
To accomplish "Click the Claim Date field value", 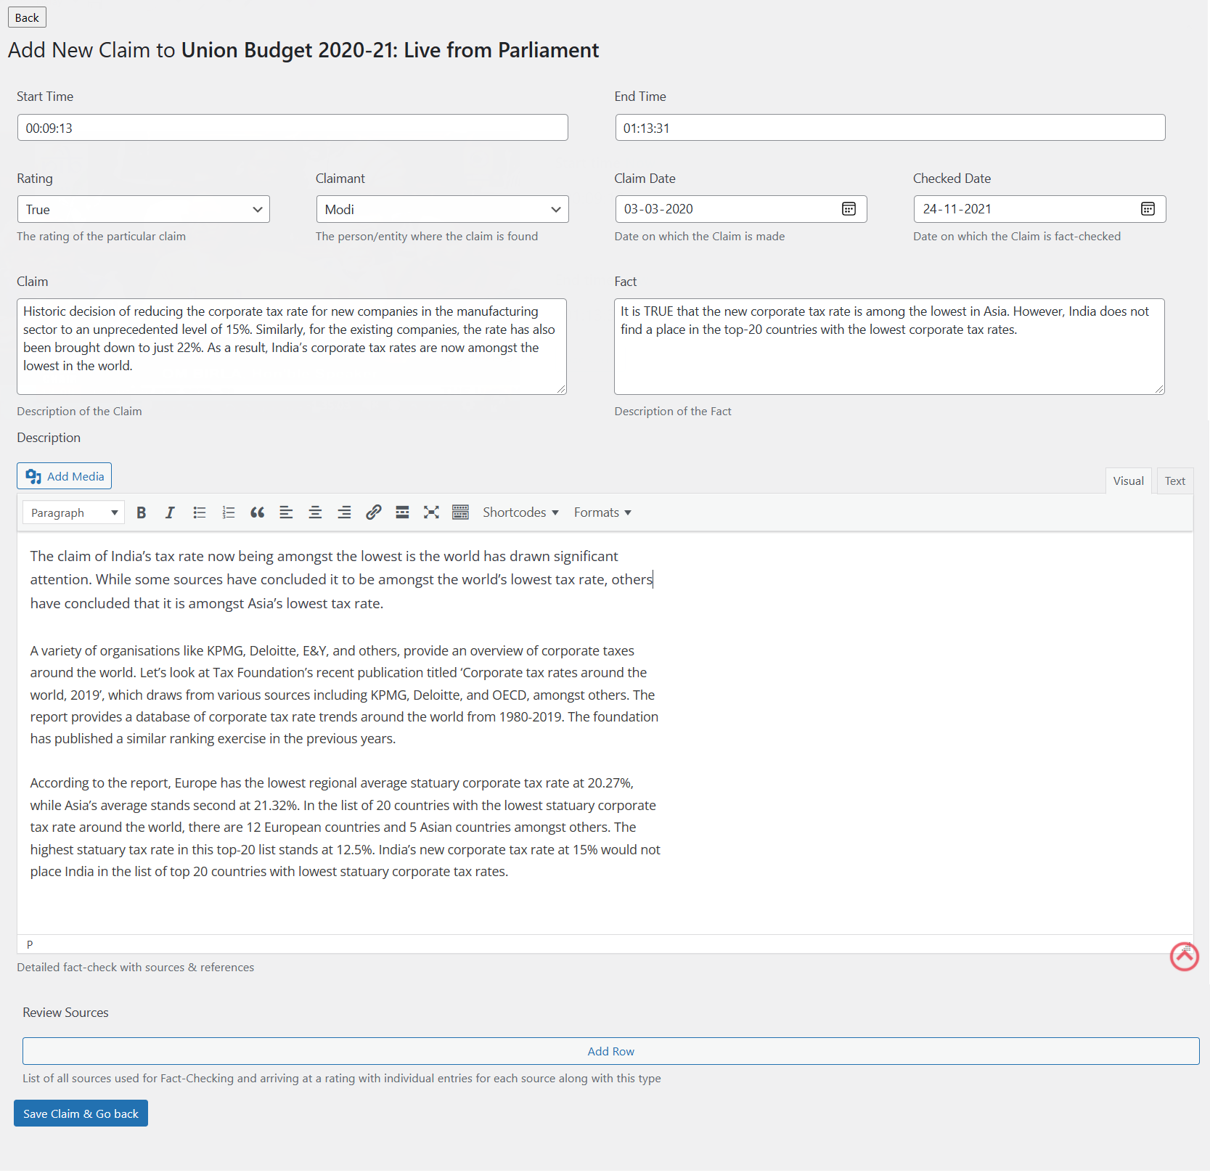I will pyautogui.click(x=658, y=209).
